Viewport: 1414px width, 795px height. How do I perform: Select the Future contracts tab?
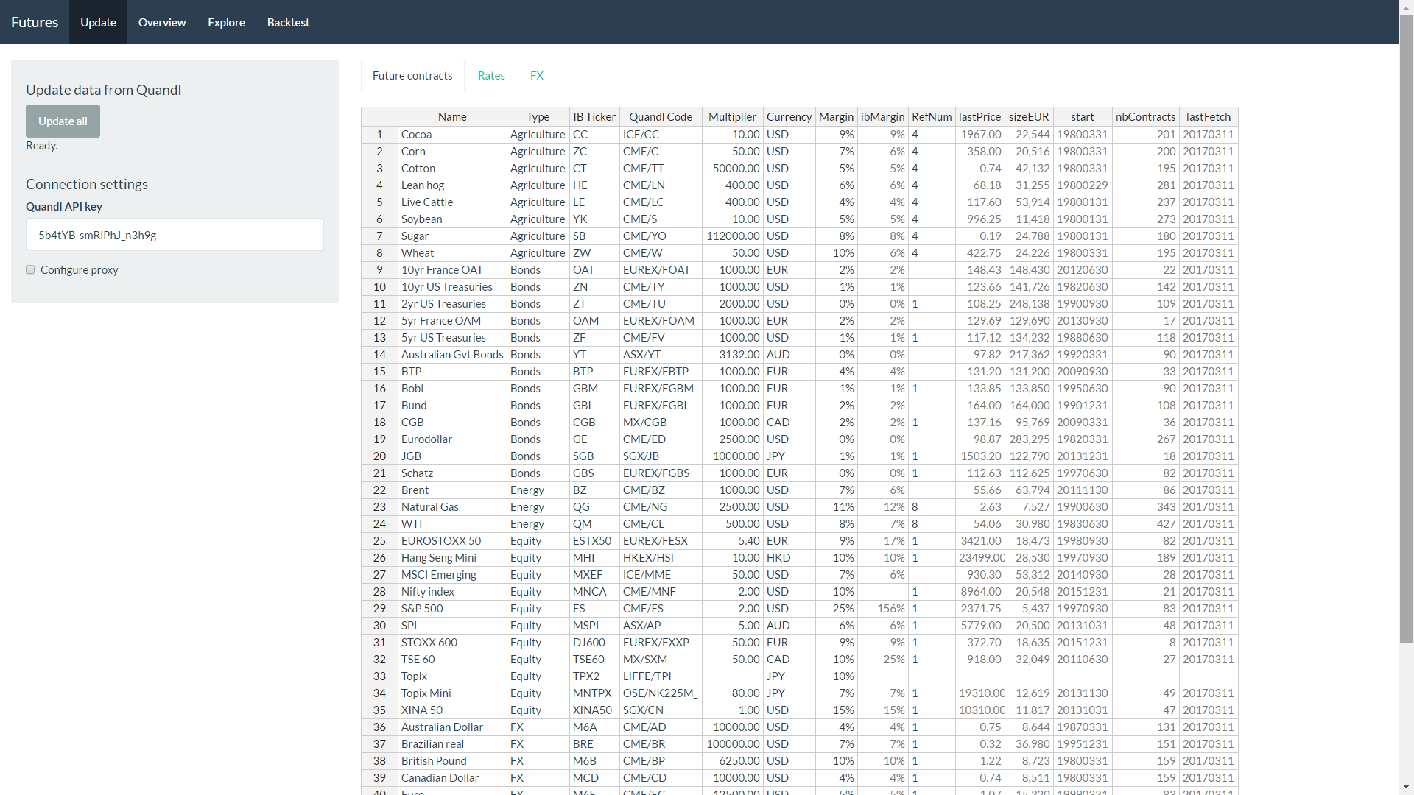412,75
